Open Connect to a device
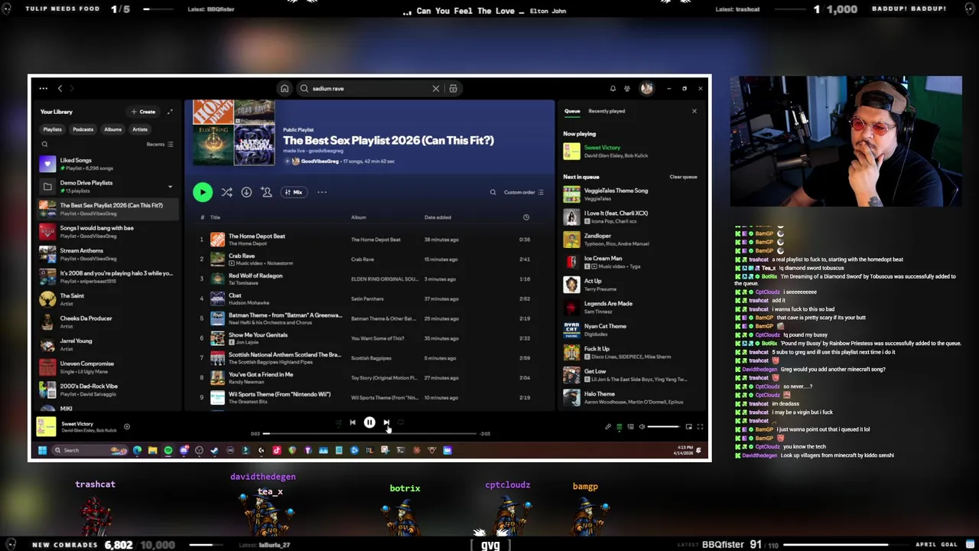 click(630, 427)
